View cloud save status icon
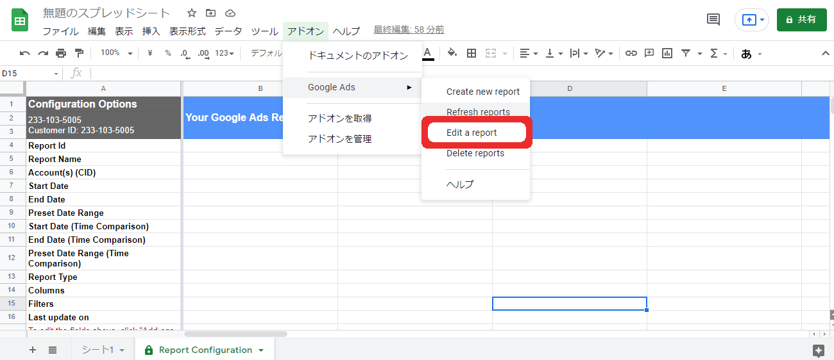 click(230, 13)
